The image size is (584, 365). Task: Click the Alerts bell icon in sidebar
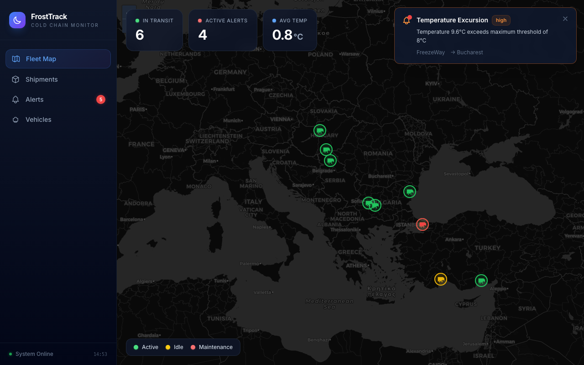(16, 99)
